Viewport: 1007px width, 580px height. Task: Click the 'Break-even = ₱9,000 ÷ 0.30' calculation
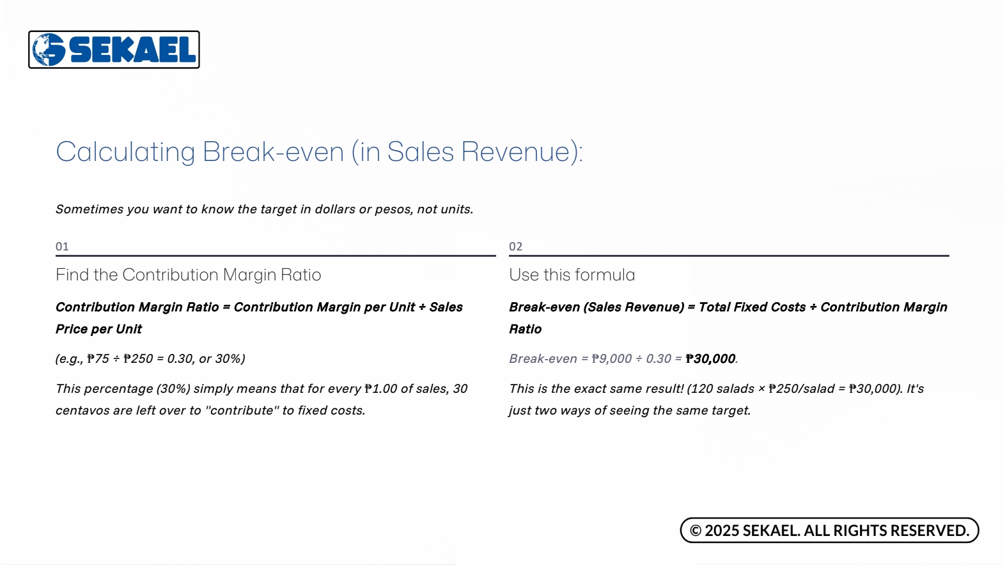(x=595, y=359)
